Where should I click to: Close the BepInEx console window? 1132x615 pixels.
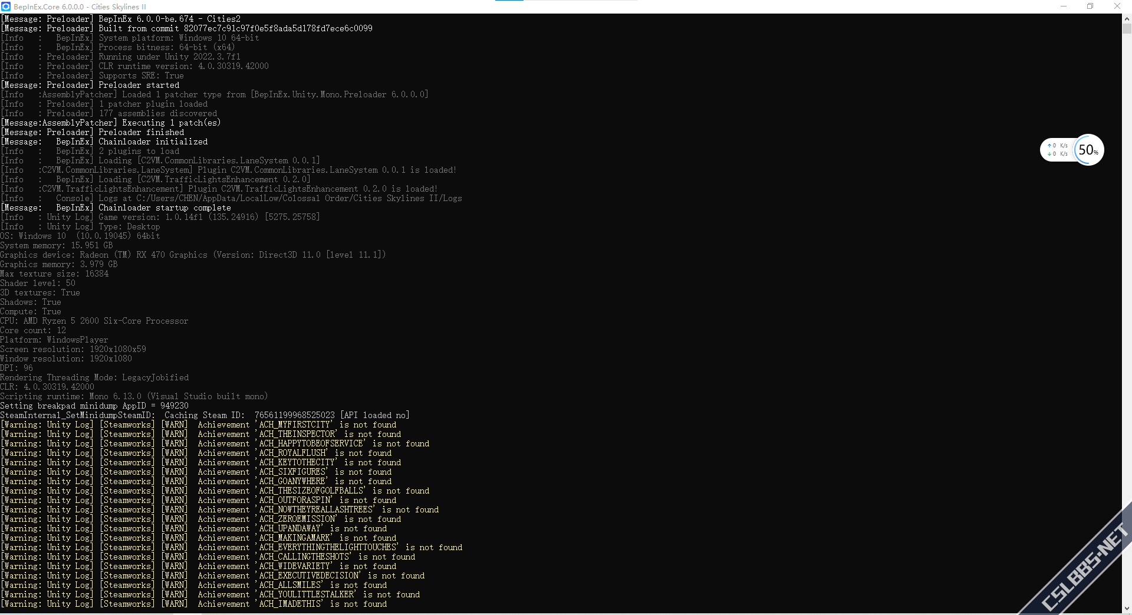(1117, 6)
